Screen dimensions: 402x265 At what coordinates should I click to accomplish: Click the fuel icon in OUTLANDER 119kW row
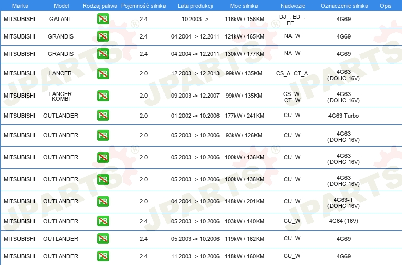(103, 239)
